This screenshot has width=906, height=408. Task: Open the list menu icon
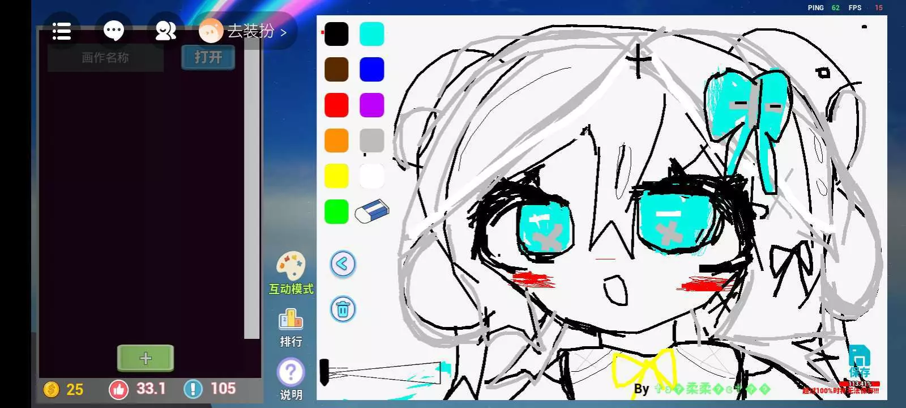coord(61,31)
